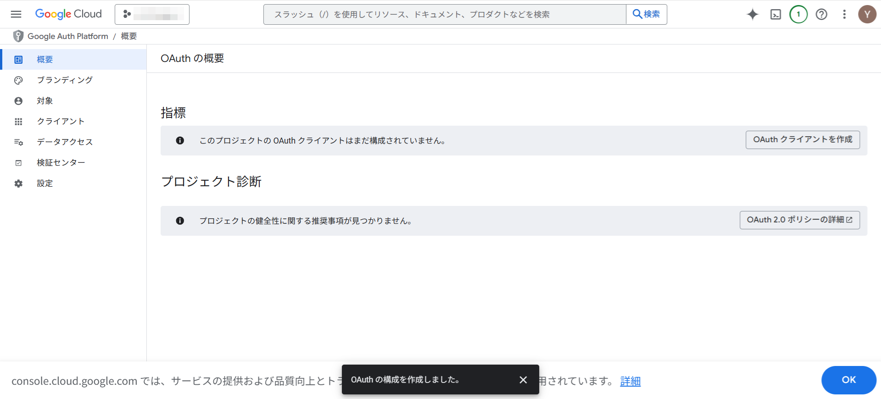881x399 pixels.
Task: Navigate to 検証センター page
Action: pos(61,163)
